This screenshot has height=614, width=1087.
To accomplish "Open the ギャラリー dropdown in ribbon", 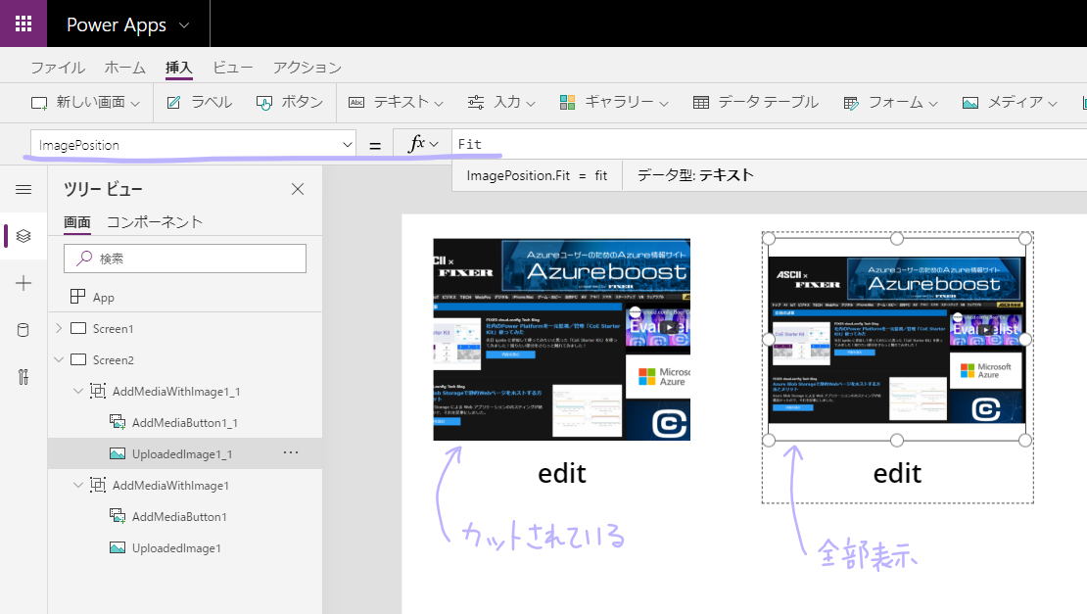I will (614, 102).
